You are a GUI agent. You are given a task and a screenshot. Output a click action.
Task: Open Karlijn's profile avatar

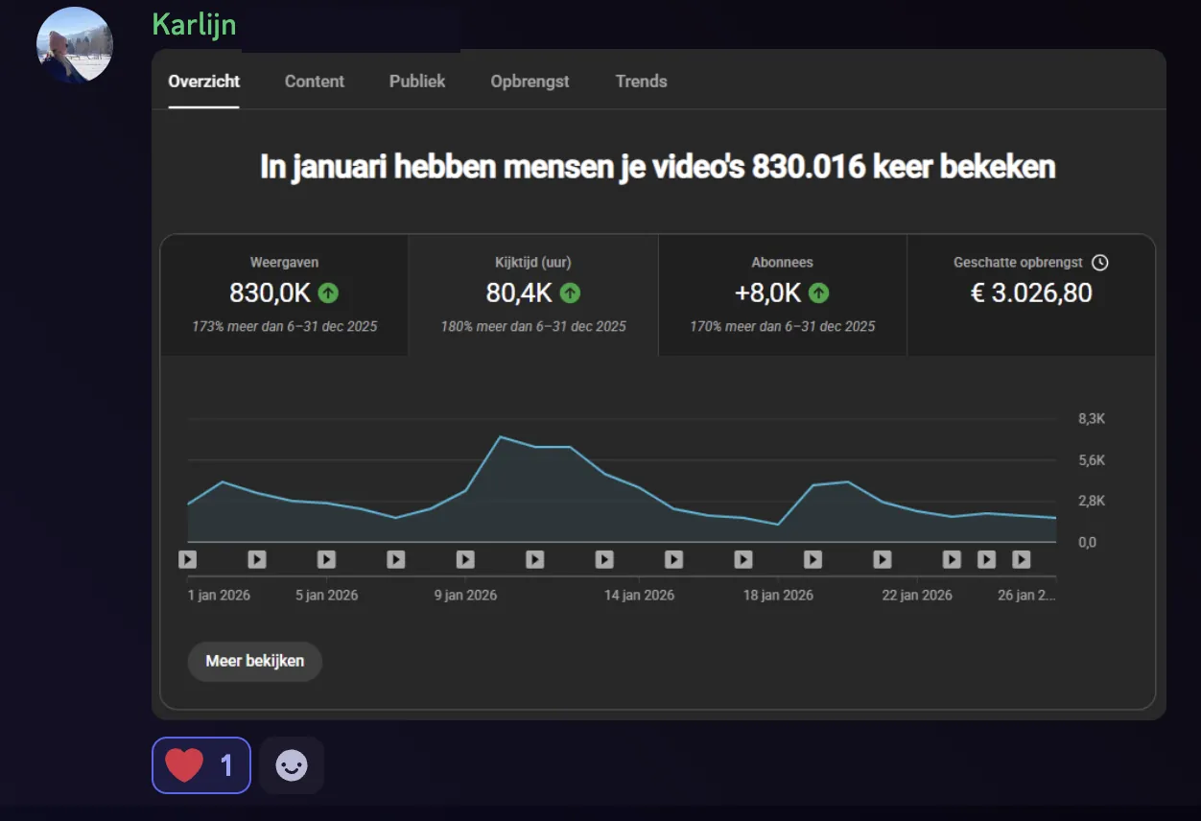[75, 45]
